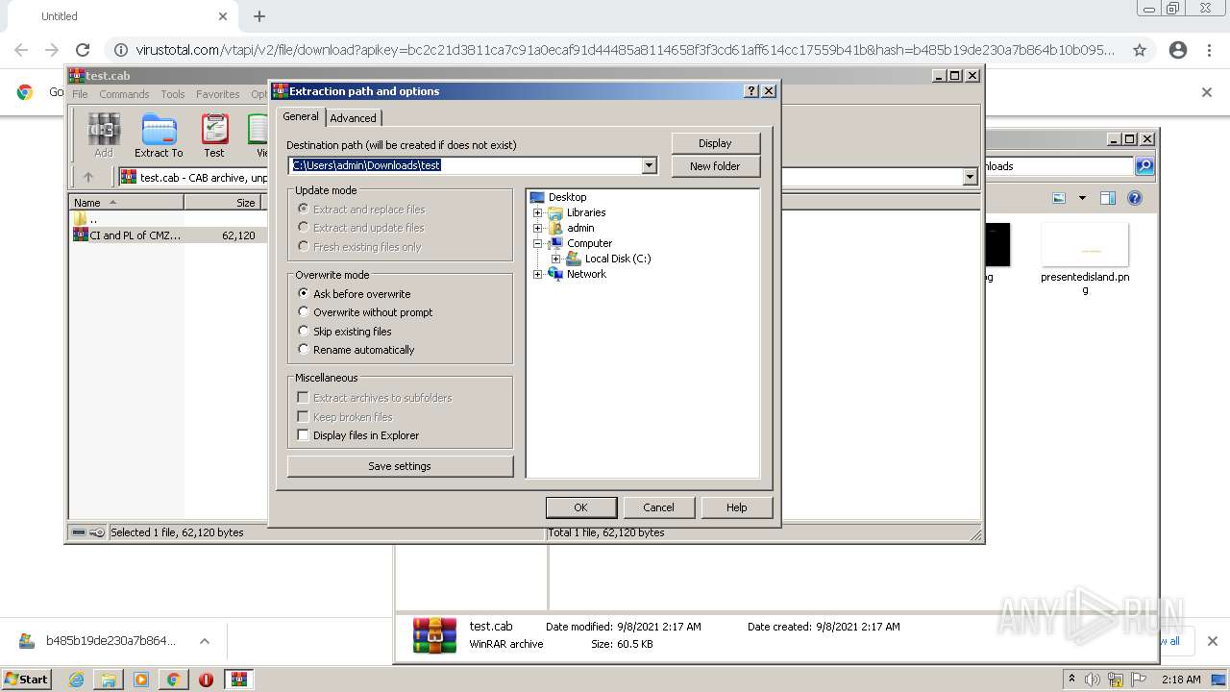This screenshot has height=692, width=1230.
Task: Open the WinRAR address bar dropdown
Action: 970,177
